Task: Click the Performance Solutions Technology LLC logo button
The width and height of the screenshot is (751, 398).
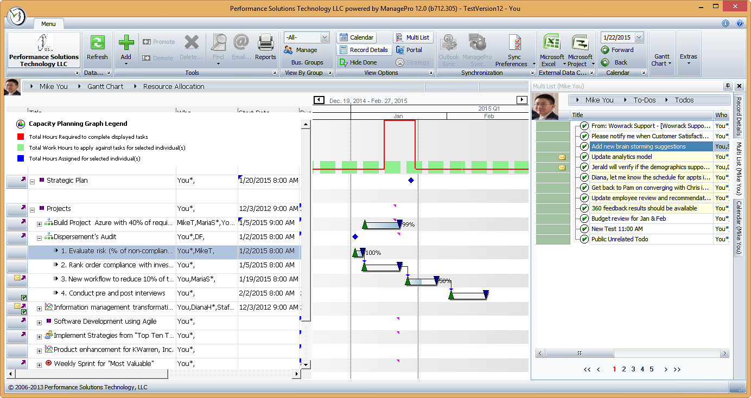Action: click(43, 50)
